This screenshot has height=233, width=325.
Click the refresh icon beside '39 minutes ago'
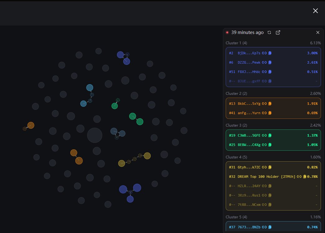point(269,32)
